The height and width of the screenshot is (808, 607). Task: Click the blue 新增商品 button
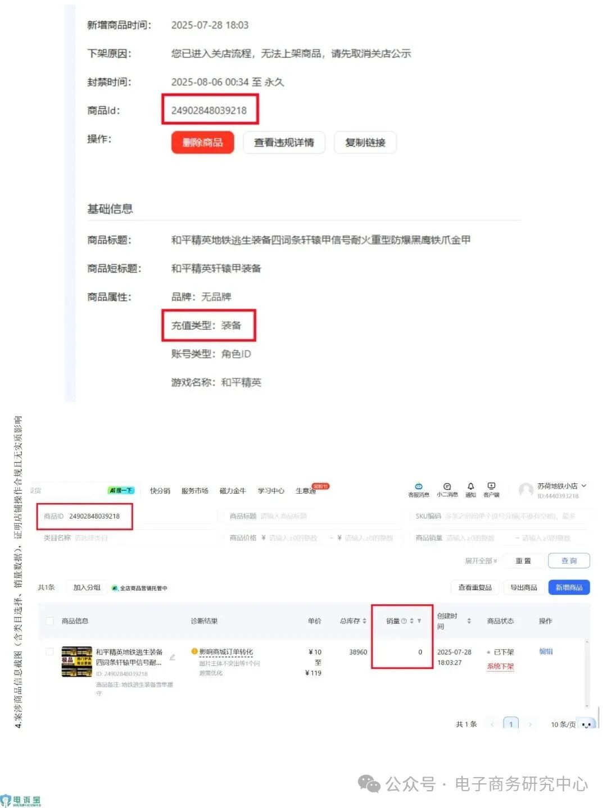point(569,587)
